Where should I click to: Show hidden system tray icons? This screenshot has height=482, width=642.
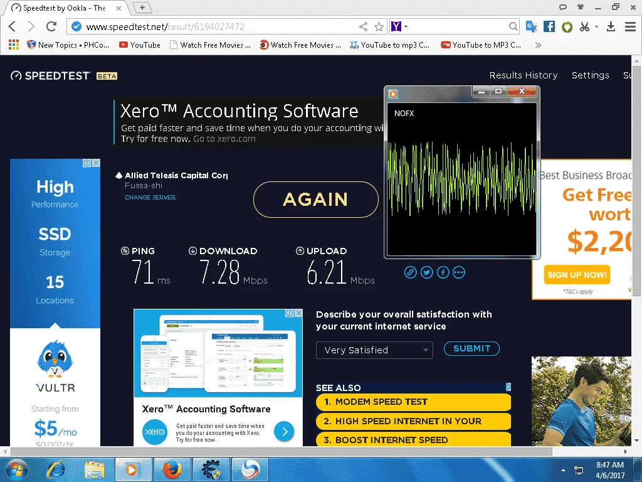(564, 470)
